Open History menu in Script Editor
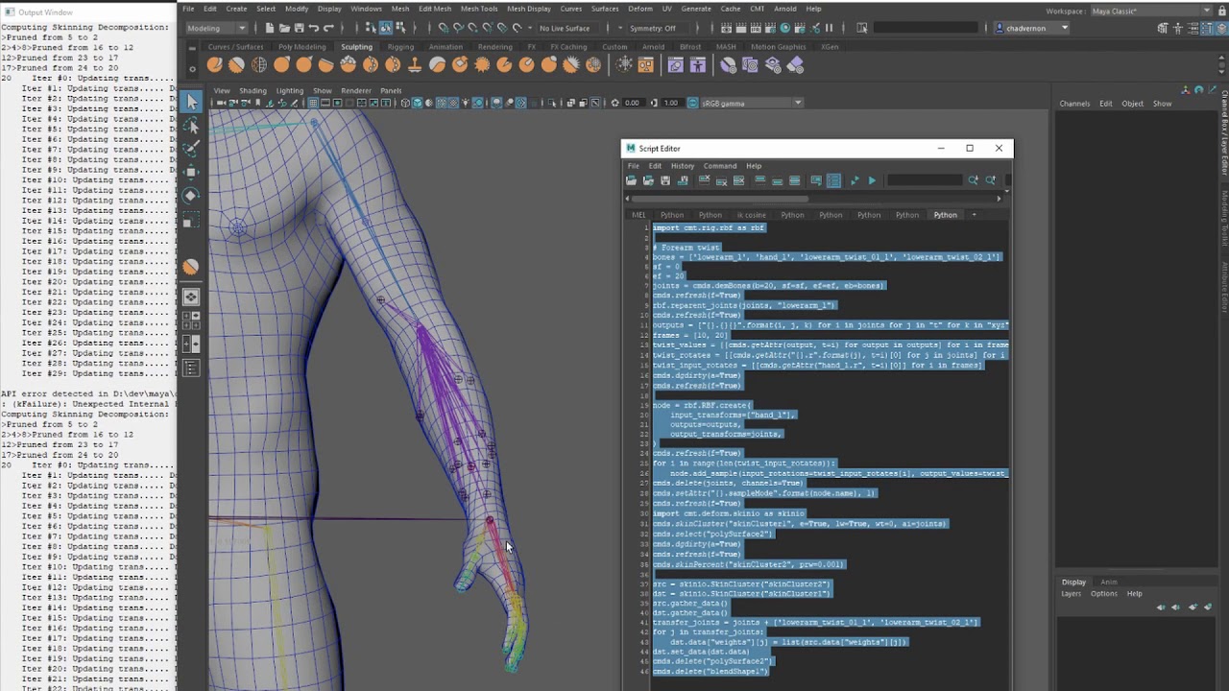 (682, 166)
